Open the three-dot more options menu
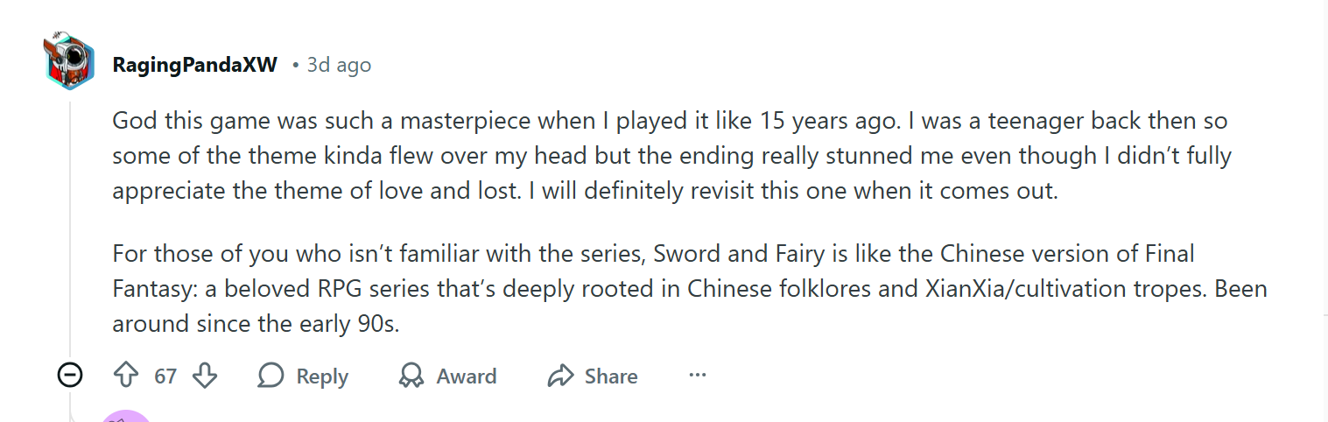Image resolution: width=1328 pixels, height=422 pixels. (x=697, y=376)
